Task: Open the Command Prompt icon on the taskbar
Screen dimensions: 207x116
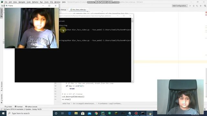Action: pos(143,113)
